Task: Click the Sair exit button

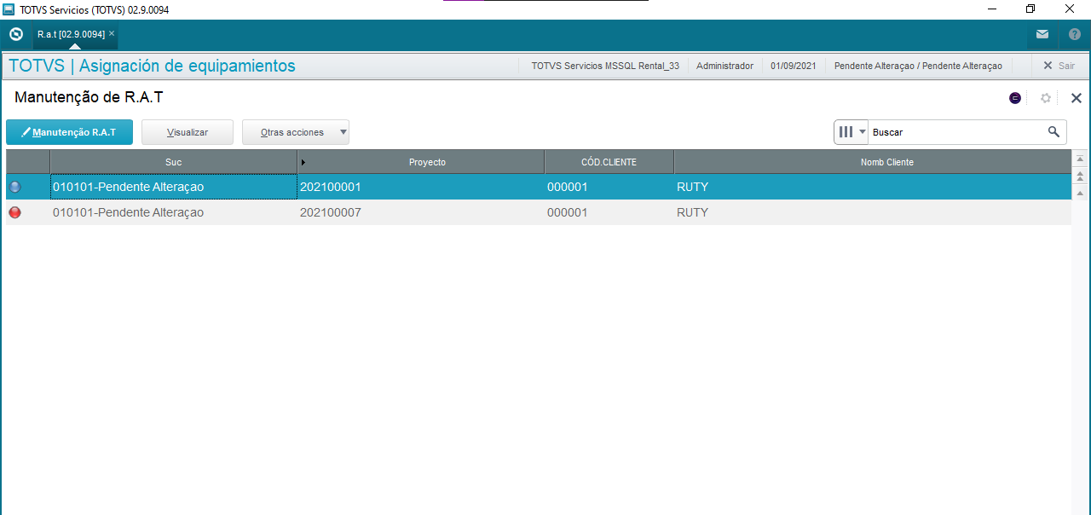Action: [1059, 66]
